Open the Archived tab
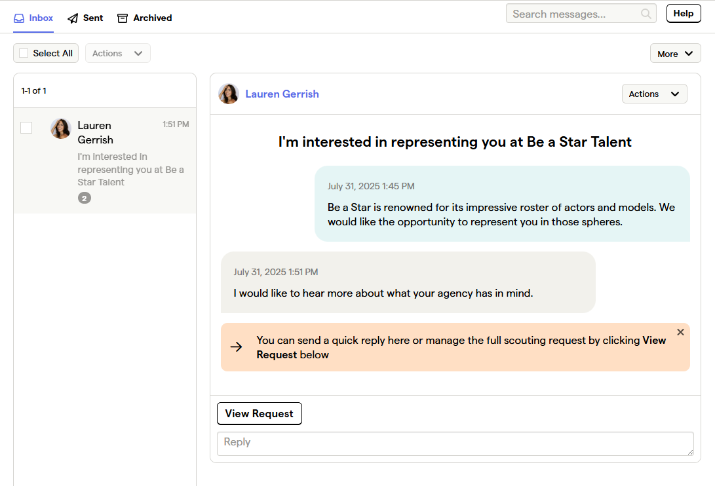 [x=145, y=18]
